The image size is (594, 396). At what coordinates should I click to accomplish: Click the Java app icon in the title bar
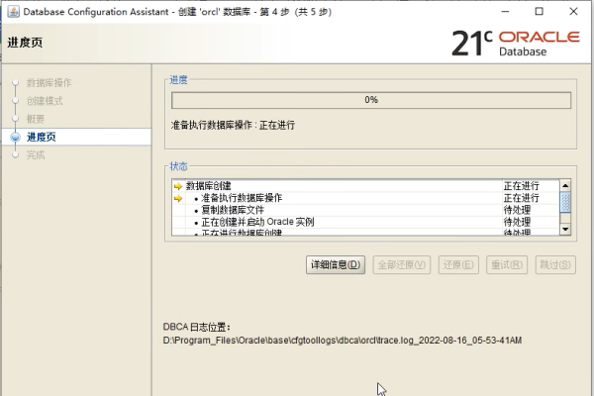click(x=13, y=11)
